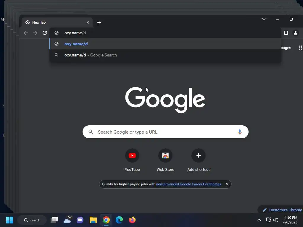Start voice search with the microphone icon

[240, 132]
